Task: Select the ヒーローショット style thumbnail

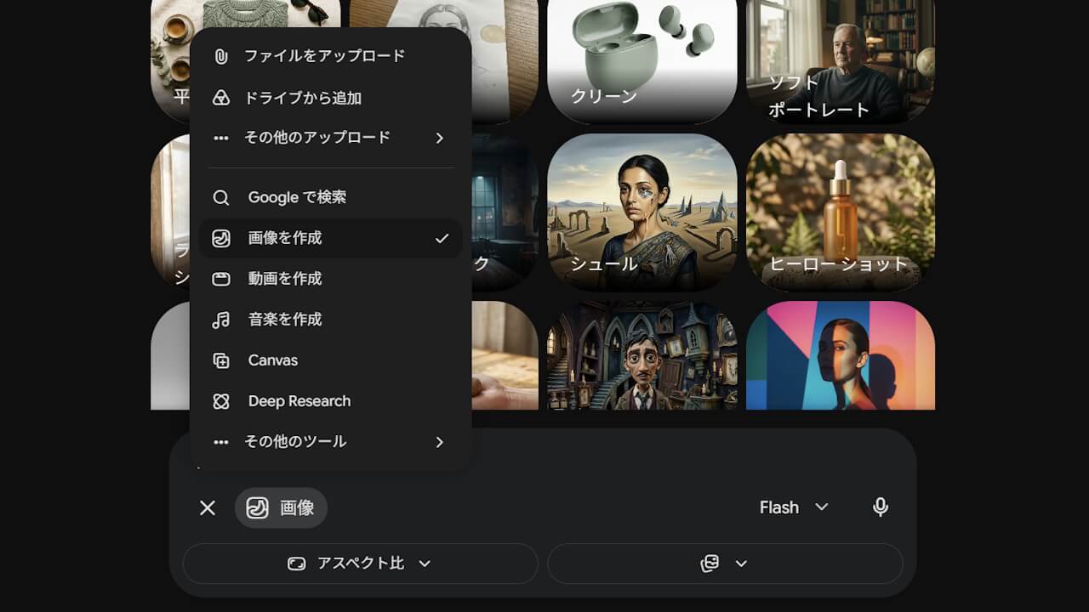Action: coord(841,212)
